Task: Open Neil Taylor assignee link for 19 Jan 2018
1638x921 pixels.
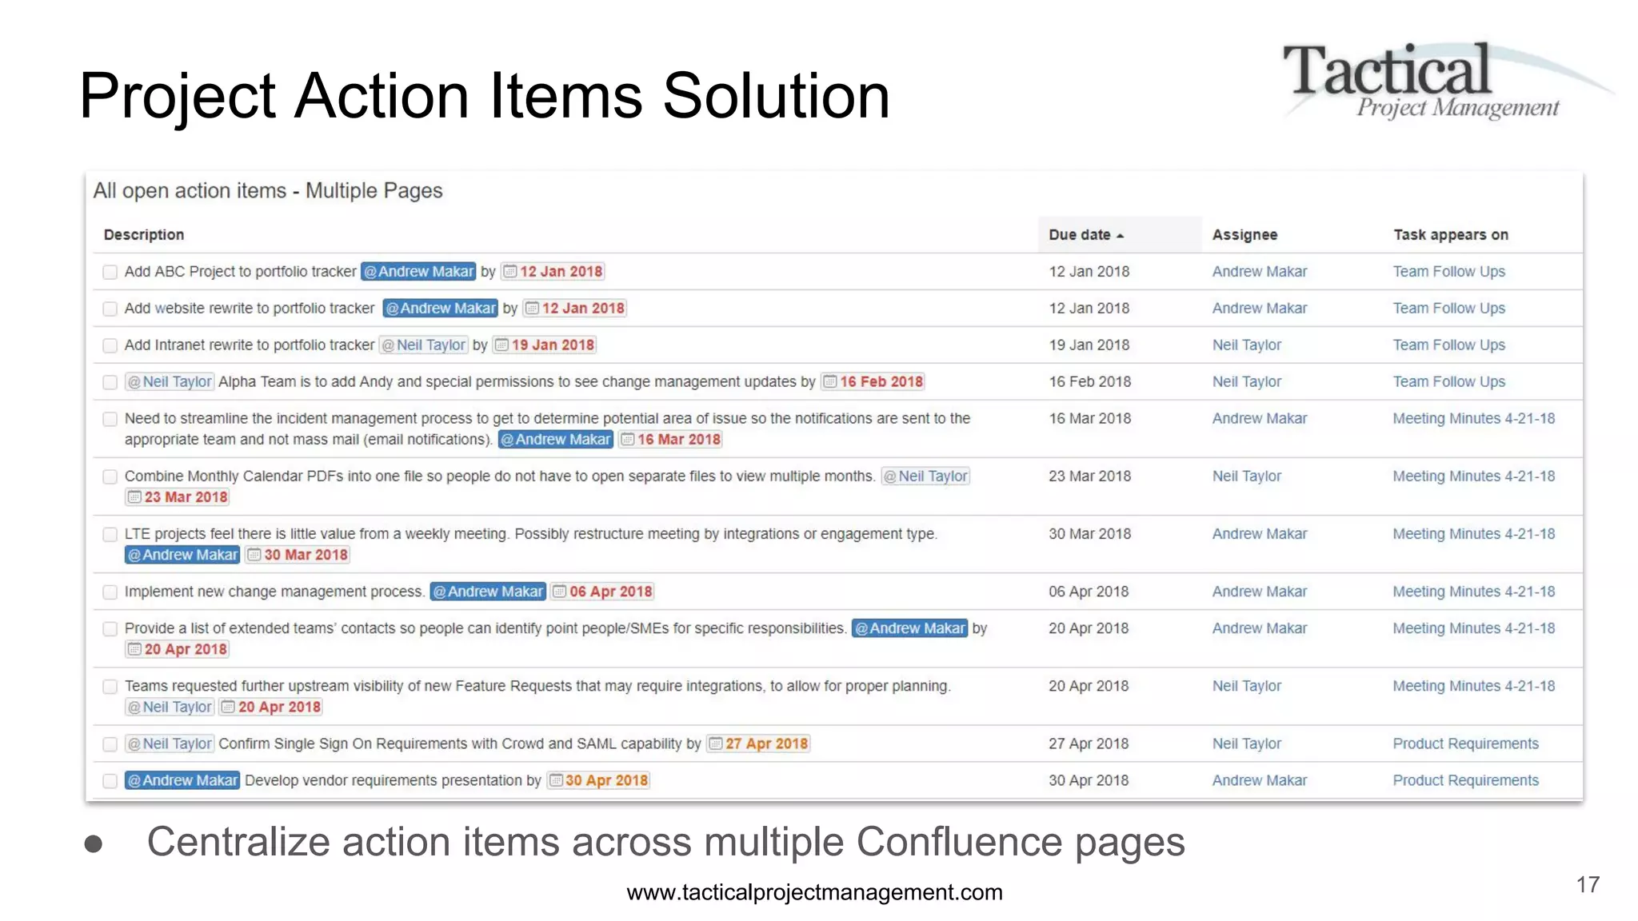Action: [1246, 345]
